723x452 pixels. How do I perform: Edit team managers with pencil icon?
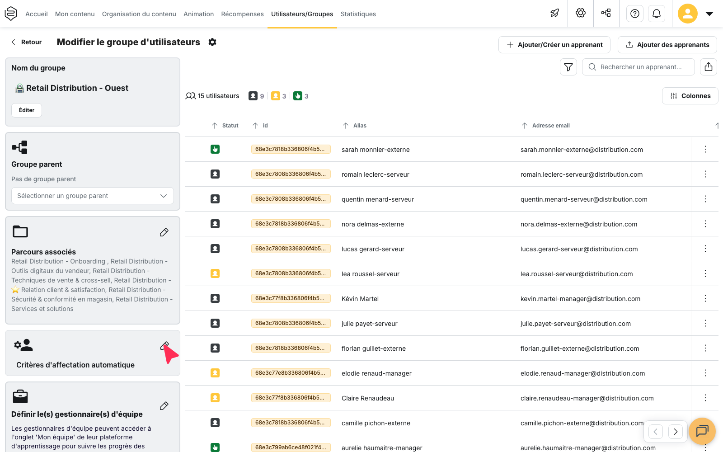click(x=164, y=406)
